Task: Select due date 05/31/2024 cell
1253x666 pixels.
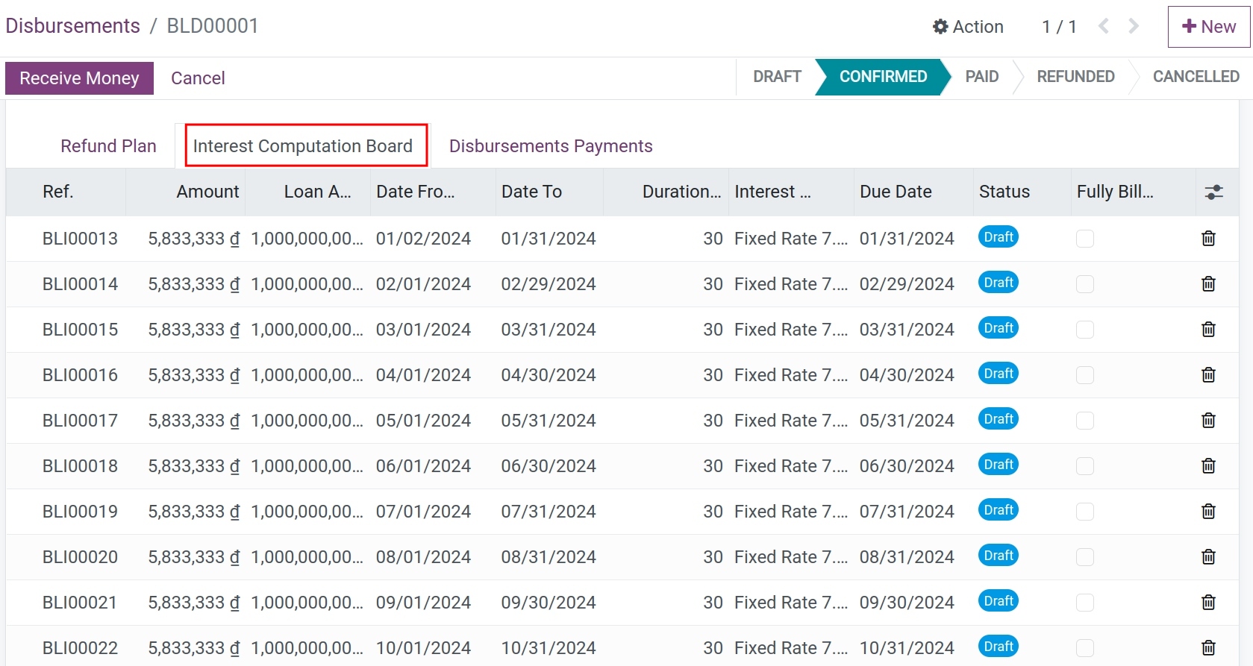Action: click(x=907, y=421)
